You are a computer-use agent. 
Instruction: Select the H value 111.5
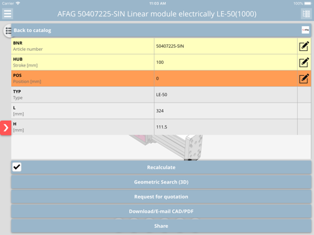pos(162,127)
